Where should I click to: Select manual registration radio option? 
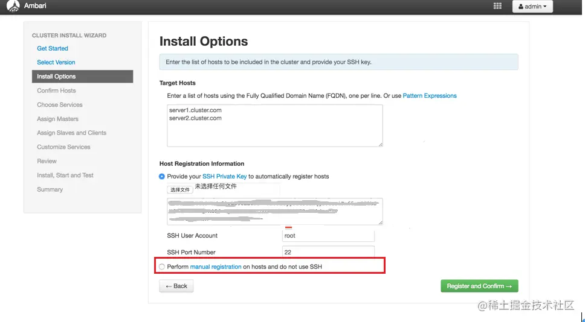pos(162,267)
